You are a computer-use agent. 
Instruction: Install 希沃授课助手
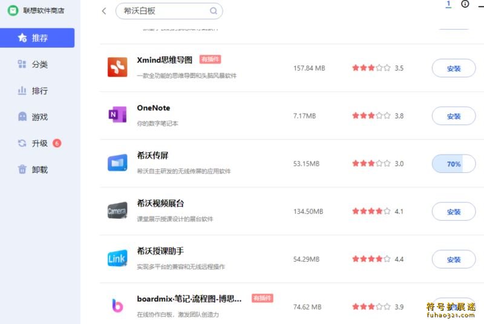point(453,259)
